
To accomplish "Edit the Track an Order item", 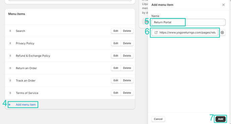I will pyautogui.click(x=116, y=81).
